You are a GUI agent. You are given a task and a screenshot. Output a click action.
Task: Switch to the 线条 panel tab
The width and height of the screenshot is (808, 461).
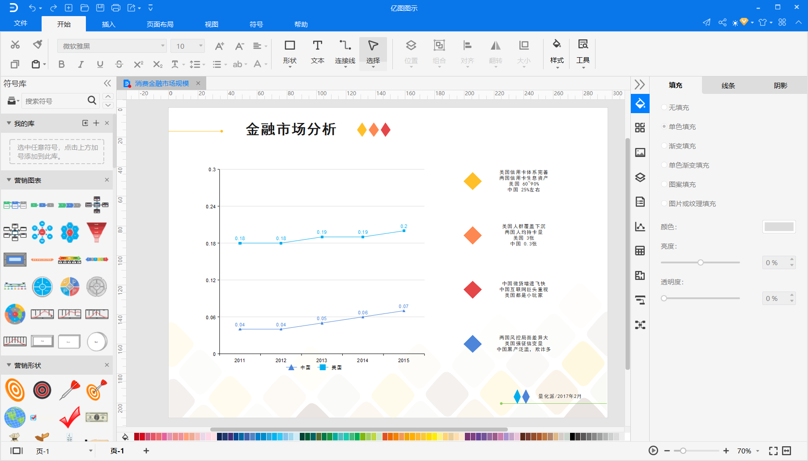click(728, 85)
